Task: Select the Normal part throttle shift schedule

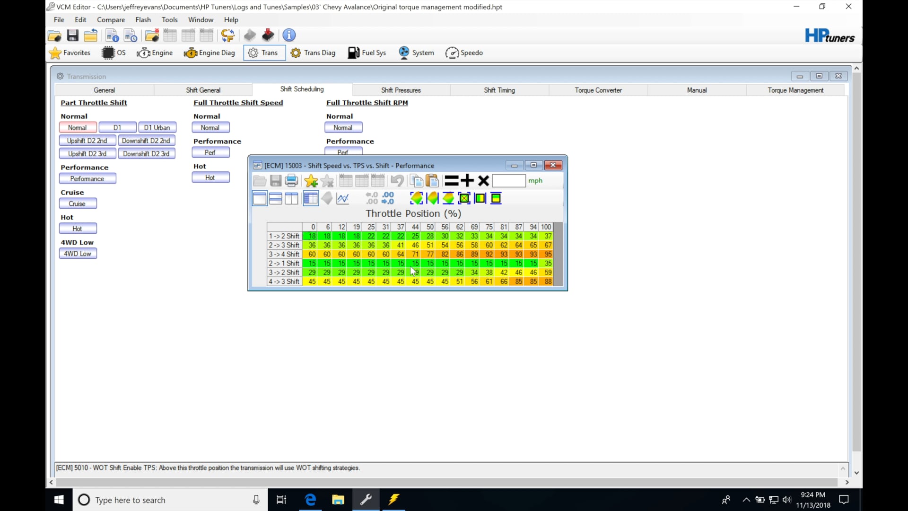Action: coord(78,127)
